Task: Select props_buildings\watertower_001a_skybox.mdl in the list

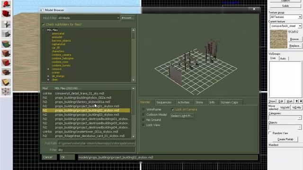Action: pos(86,132)
